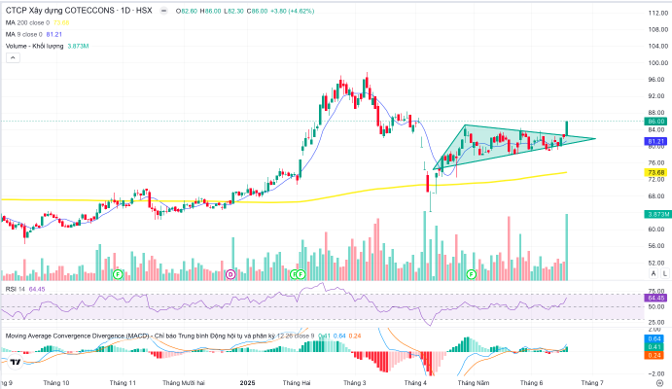Image resolution: width=672 pixels, height=389 pixels.
Task: Click the green 3.873M volume label
Action: pos(658,214)
